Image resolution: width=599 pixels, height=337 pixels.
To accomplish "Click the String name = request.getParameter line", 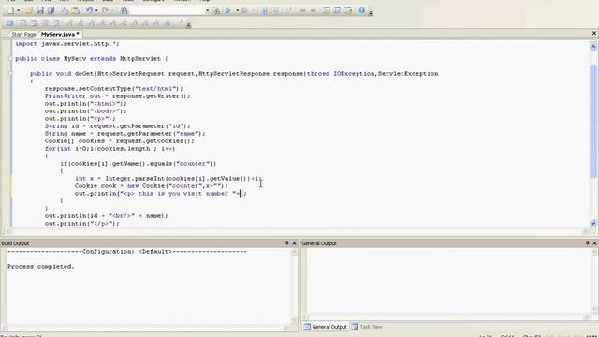I will pyautogui.click(x=124, y=133).
